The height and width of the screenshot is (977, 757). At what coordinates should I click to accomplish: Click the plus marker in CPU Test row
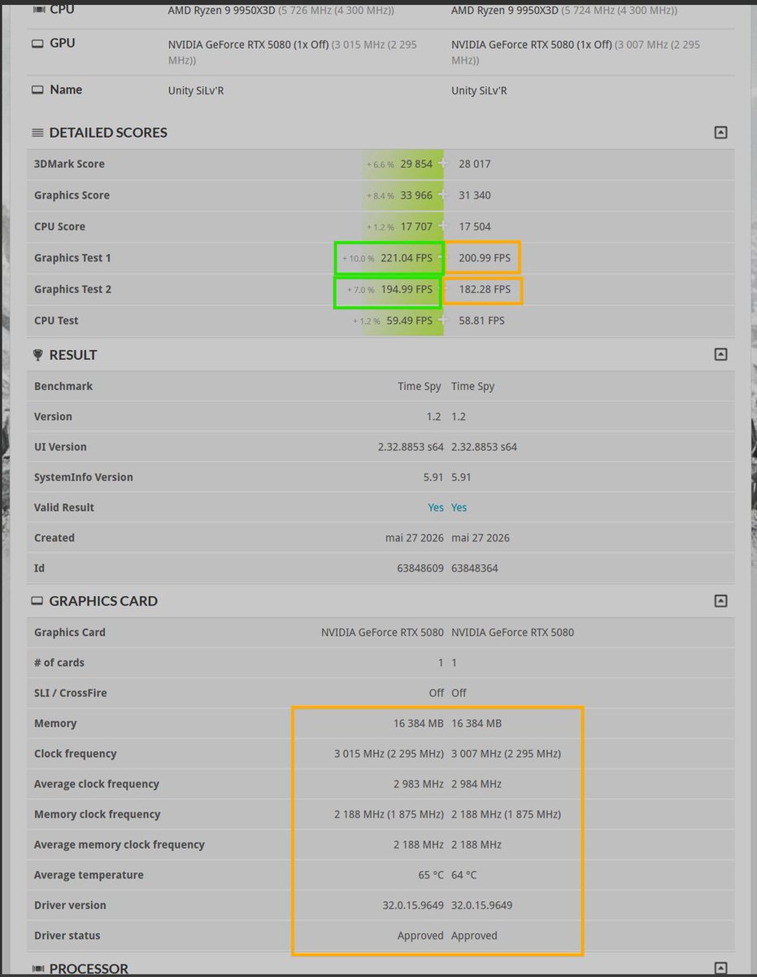coord(442,320)
